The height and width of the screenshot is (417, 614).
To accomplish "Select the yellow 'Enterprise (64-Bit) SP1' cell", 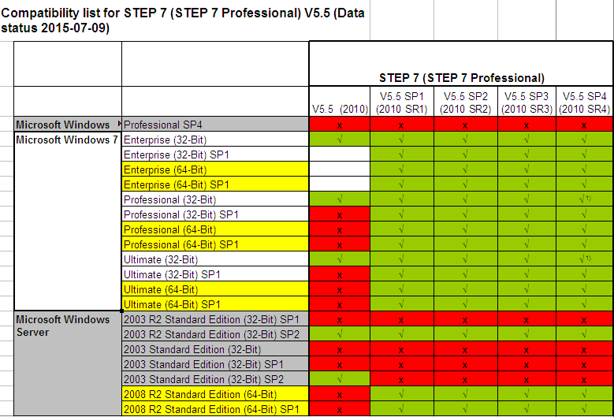I will click(215, 184).
